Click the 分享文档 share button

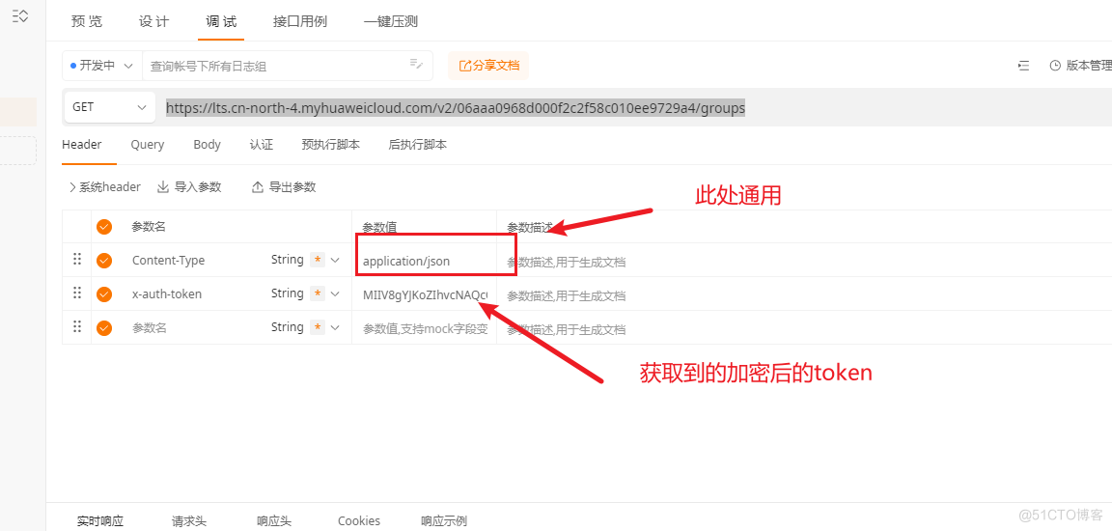coord(488,66)
